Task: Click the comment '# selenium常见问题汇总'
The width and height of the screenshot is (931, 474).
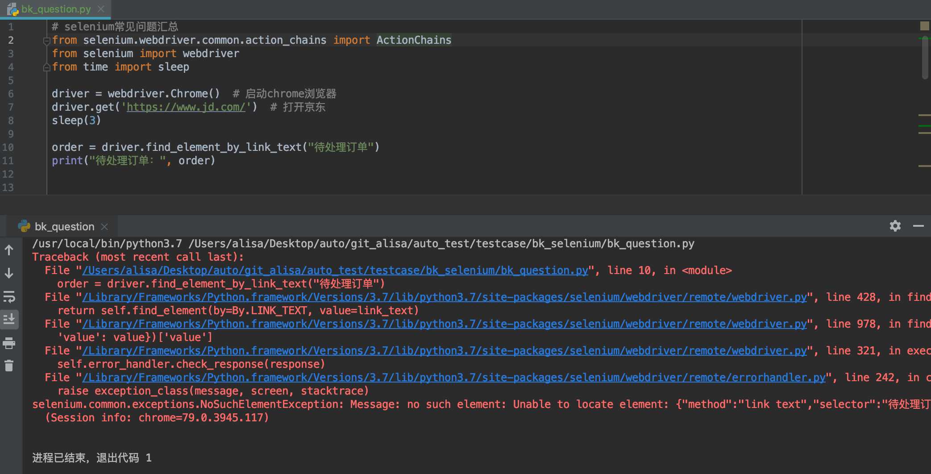Action: pos(115,27)
